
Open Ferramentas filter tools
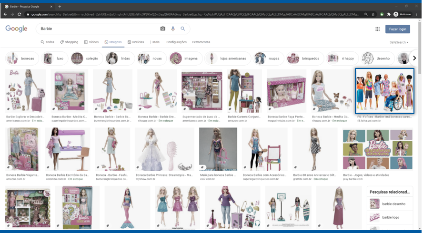(201, 42)
